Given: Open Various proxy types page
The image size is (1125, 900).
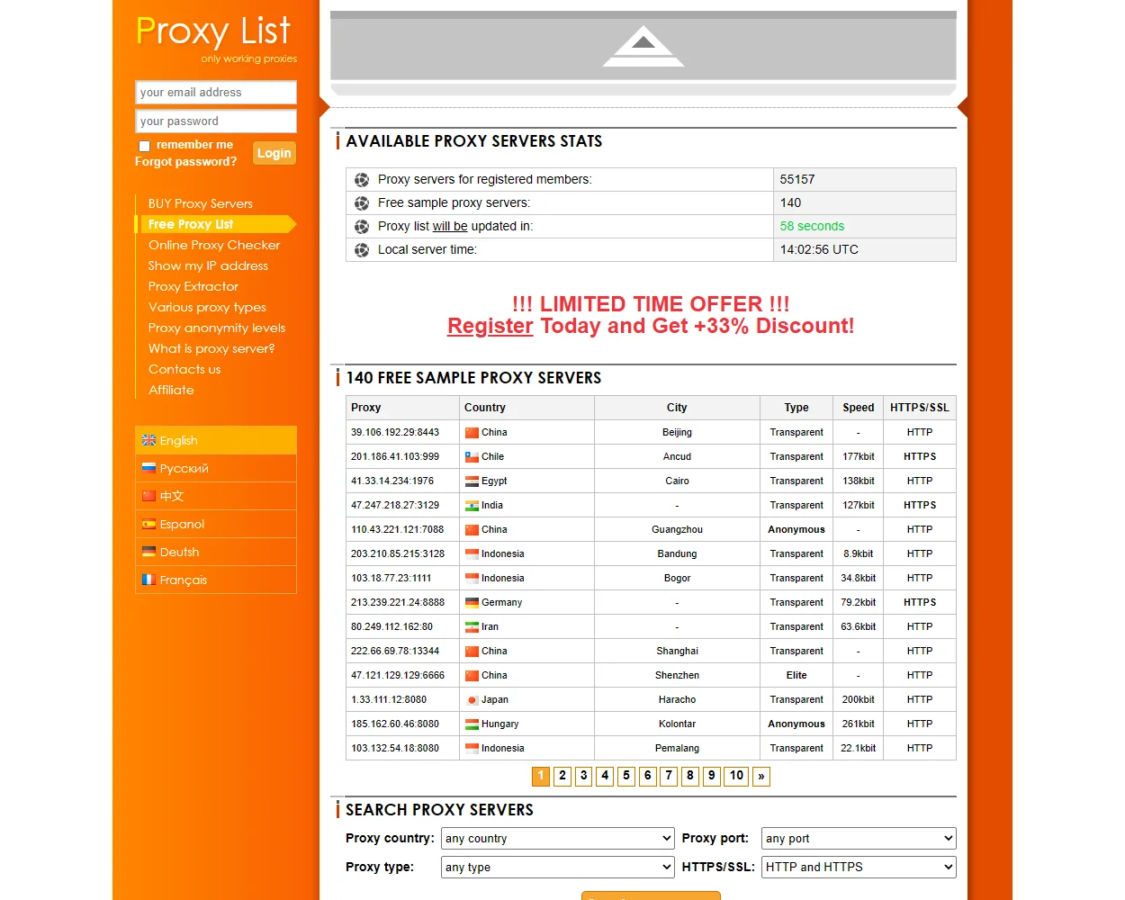Looking at the screenshot, I should [207, 307].
